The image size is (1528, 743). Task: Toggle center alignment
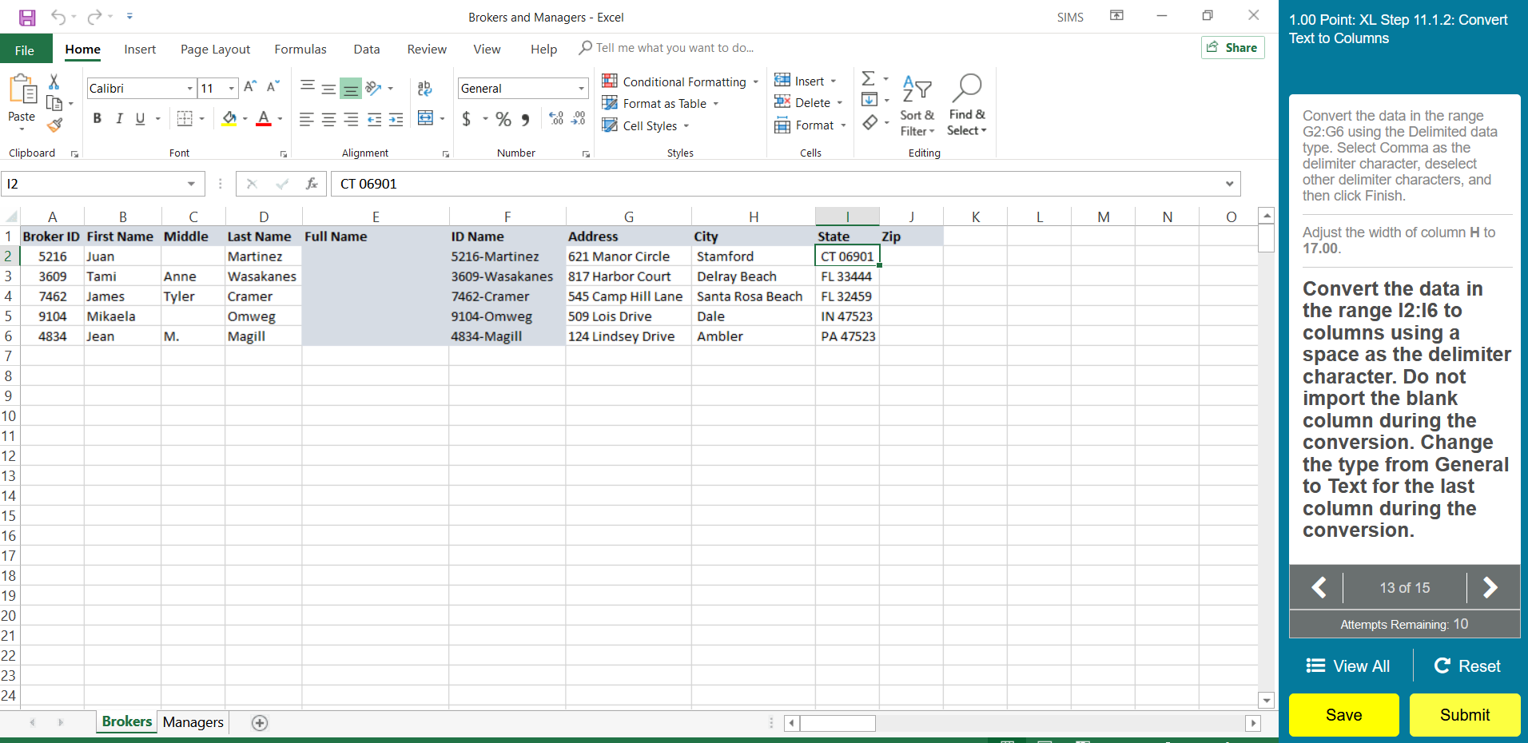[328, 118]
